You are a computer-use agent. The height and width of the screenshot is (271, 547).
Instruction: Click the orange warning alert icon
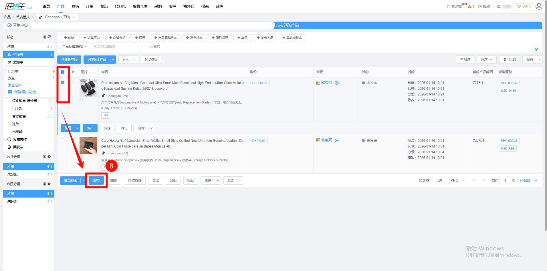pyautogui.click(x=469, y=7)
